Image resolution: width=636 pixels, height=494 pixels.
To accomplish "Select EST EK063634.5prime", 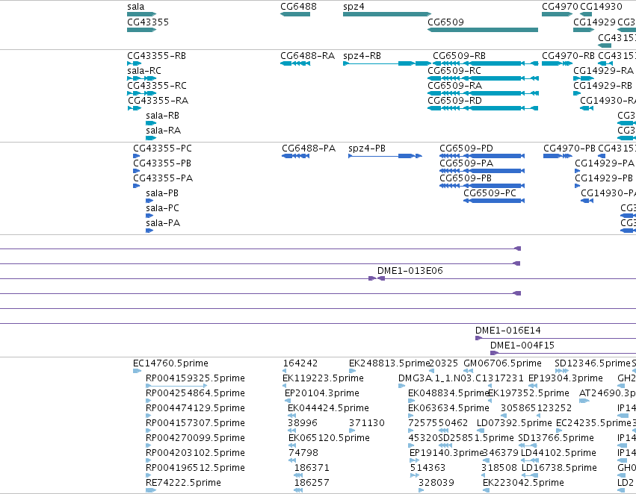I will coord(411,416).
